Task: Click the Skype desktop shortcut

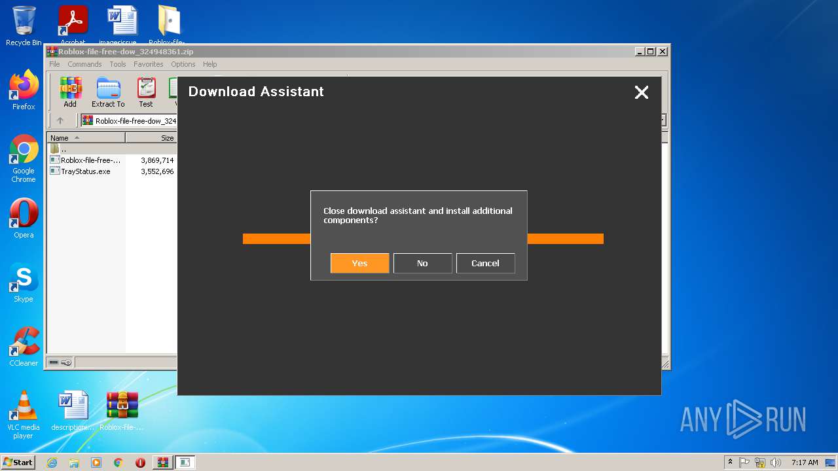Action: 24,283
